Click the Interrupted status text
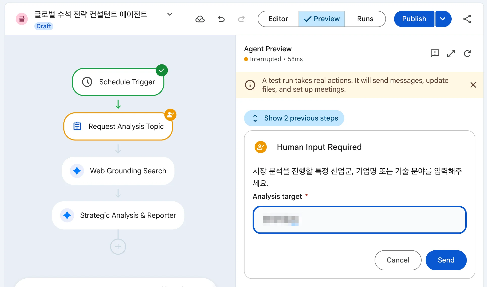 (x=265, y=59)
